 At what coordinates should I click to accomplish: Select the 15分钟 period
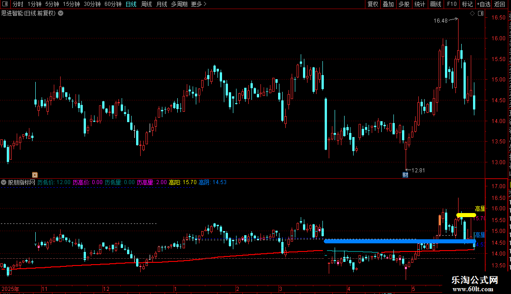(71, 4)
